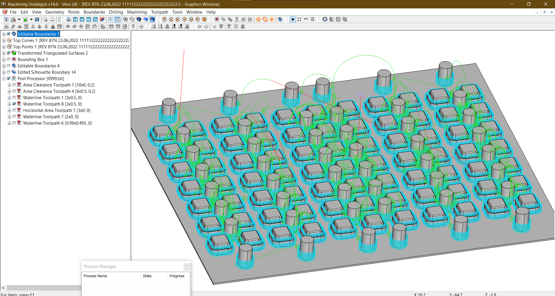555x296 pixels.
Task: Uncheck Editable Boundaries 1 visibility checkbox
Action: (9, 34)
